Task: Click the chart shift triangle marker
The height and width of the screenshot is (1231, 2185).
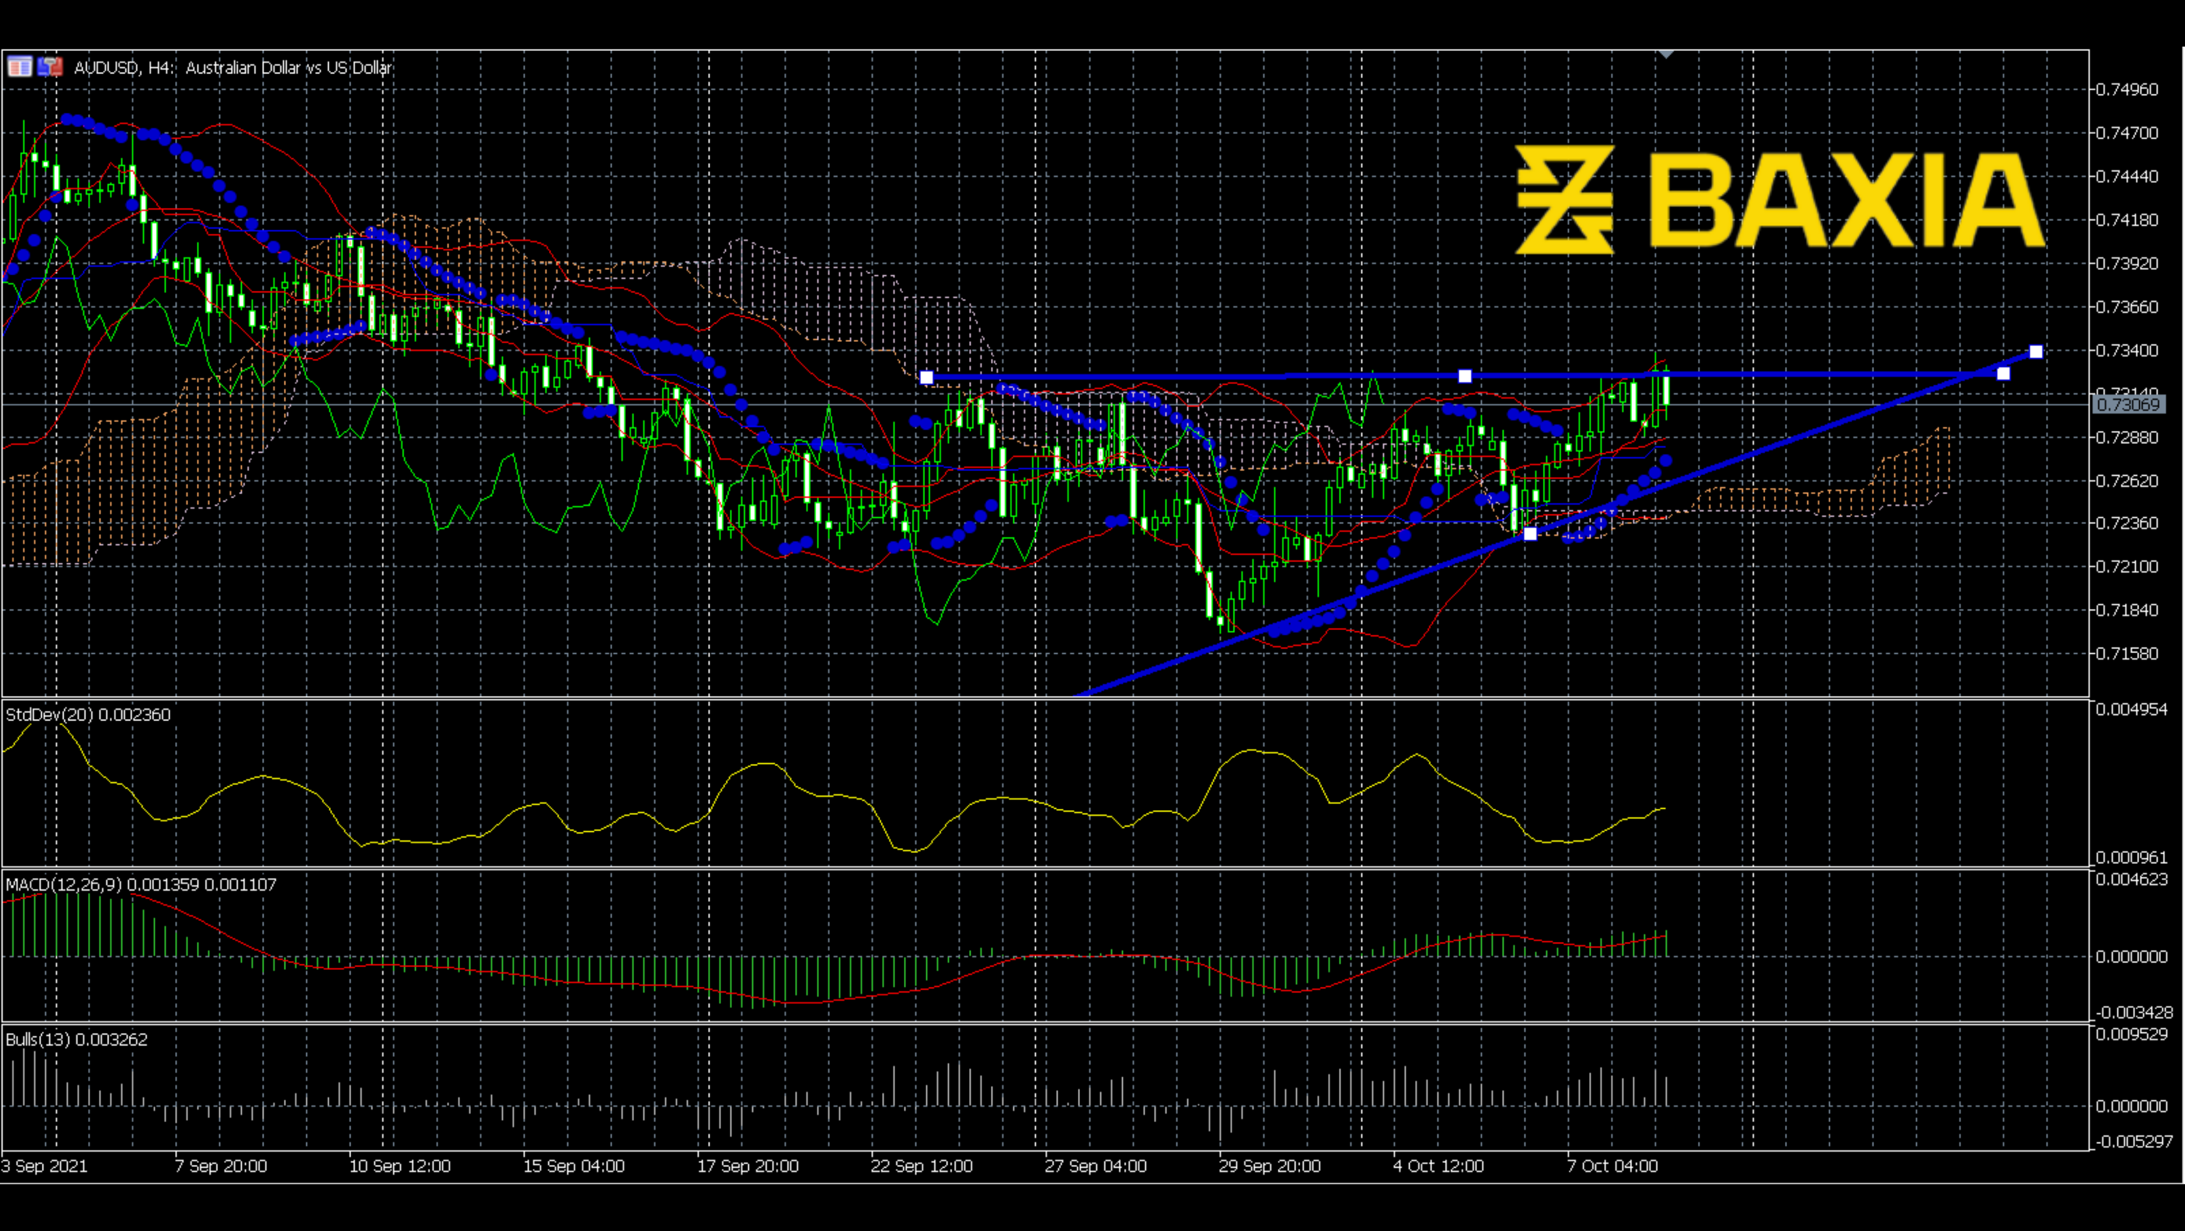Action: pos(1666,54)
